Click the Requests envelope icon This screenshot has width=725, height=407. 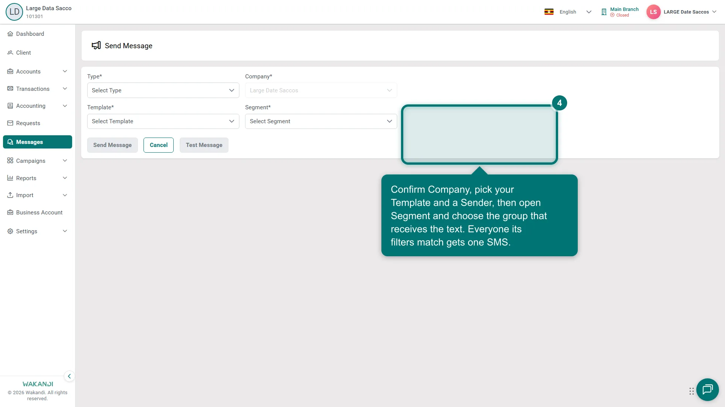click(x=10, y=123)
